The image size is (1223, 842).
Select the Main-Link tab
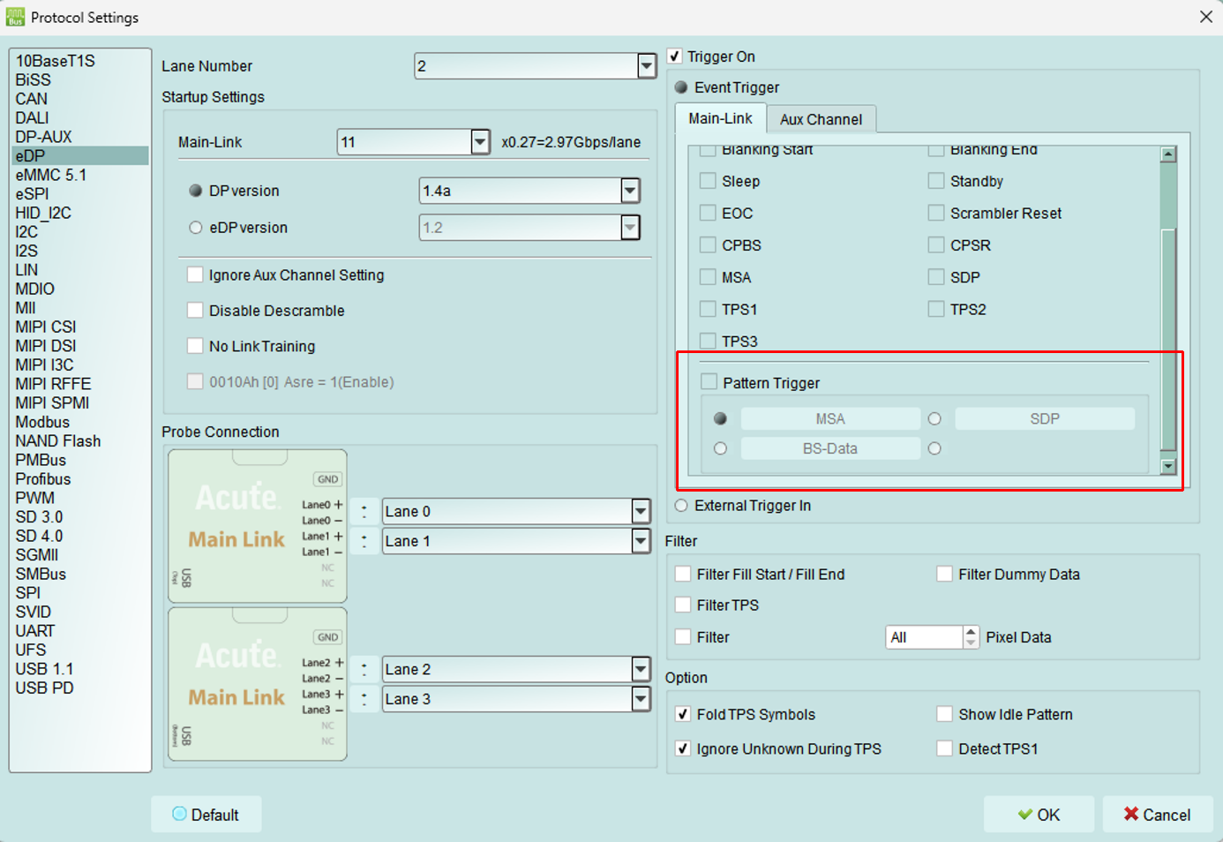(x=721, y=118)
